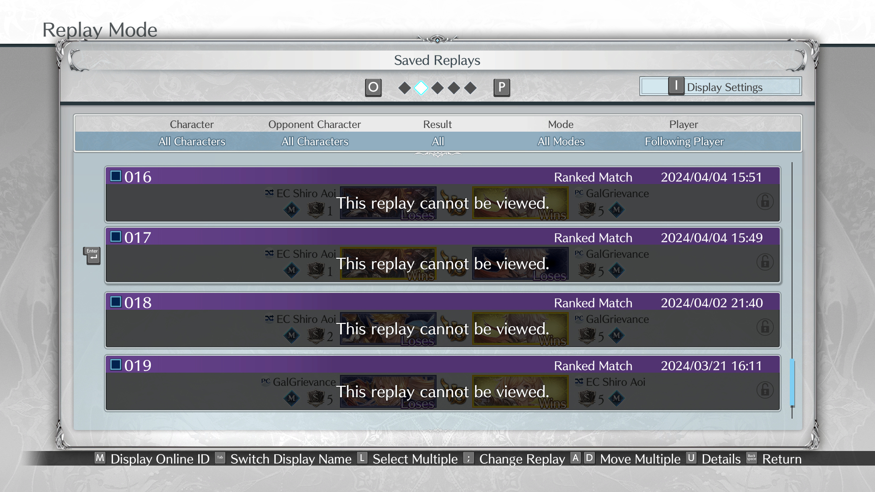This screenshot has width=875, height=492.
Task: Click Return in the bottom bar
Action: pyautogui.click(x=781, y=459)
